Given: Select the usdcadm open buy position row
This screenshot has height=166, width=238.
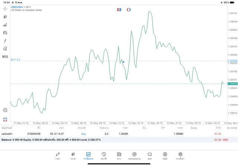Looking at the screenshot, I should (112, 134).
